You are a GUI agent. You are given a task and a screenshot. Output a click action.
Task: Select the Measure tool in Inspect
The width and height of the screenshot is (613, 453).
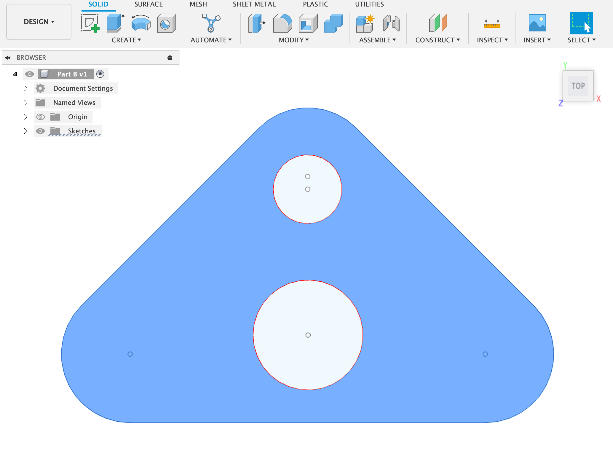point(492,22)
